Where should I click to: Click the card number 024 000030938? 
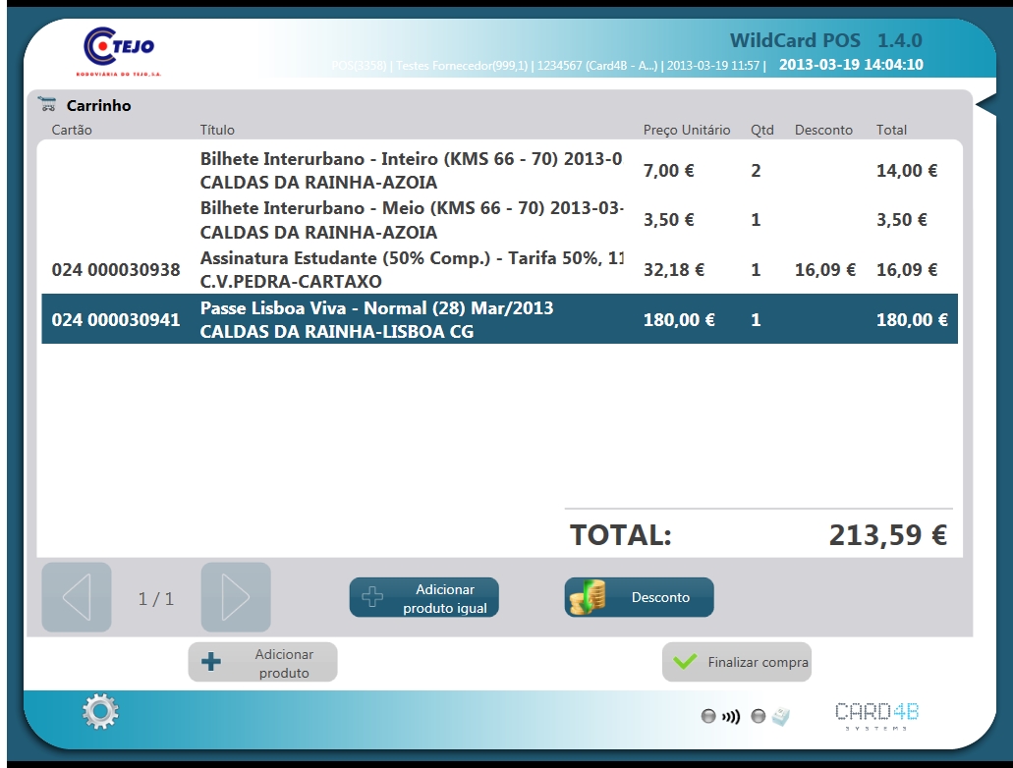[x=116, y=270]
